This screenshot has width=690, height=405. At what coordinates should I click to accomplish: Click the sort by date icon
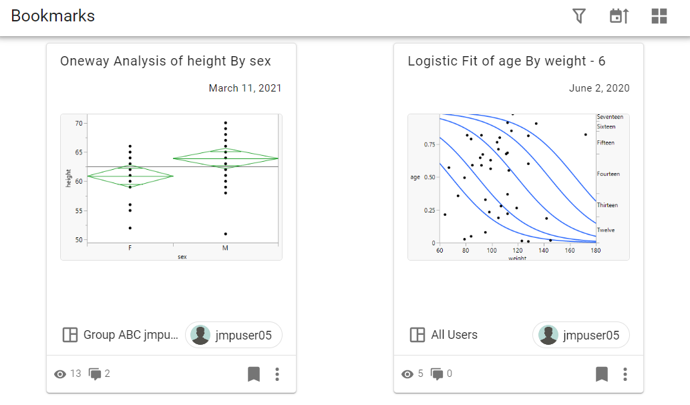(619, 16)
